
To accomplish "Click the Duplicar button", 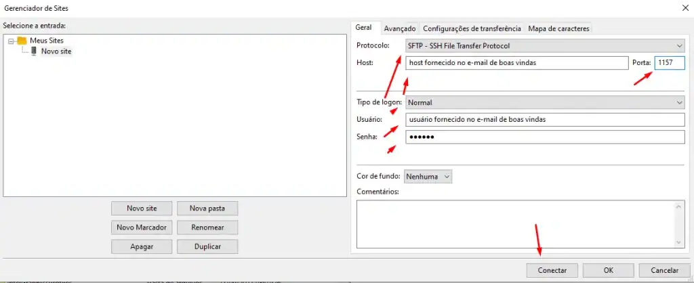I will (x=207, y=246).
